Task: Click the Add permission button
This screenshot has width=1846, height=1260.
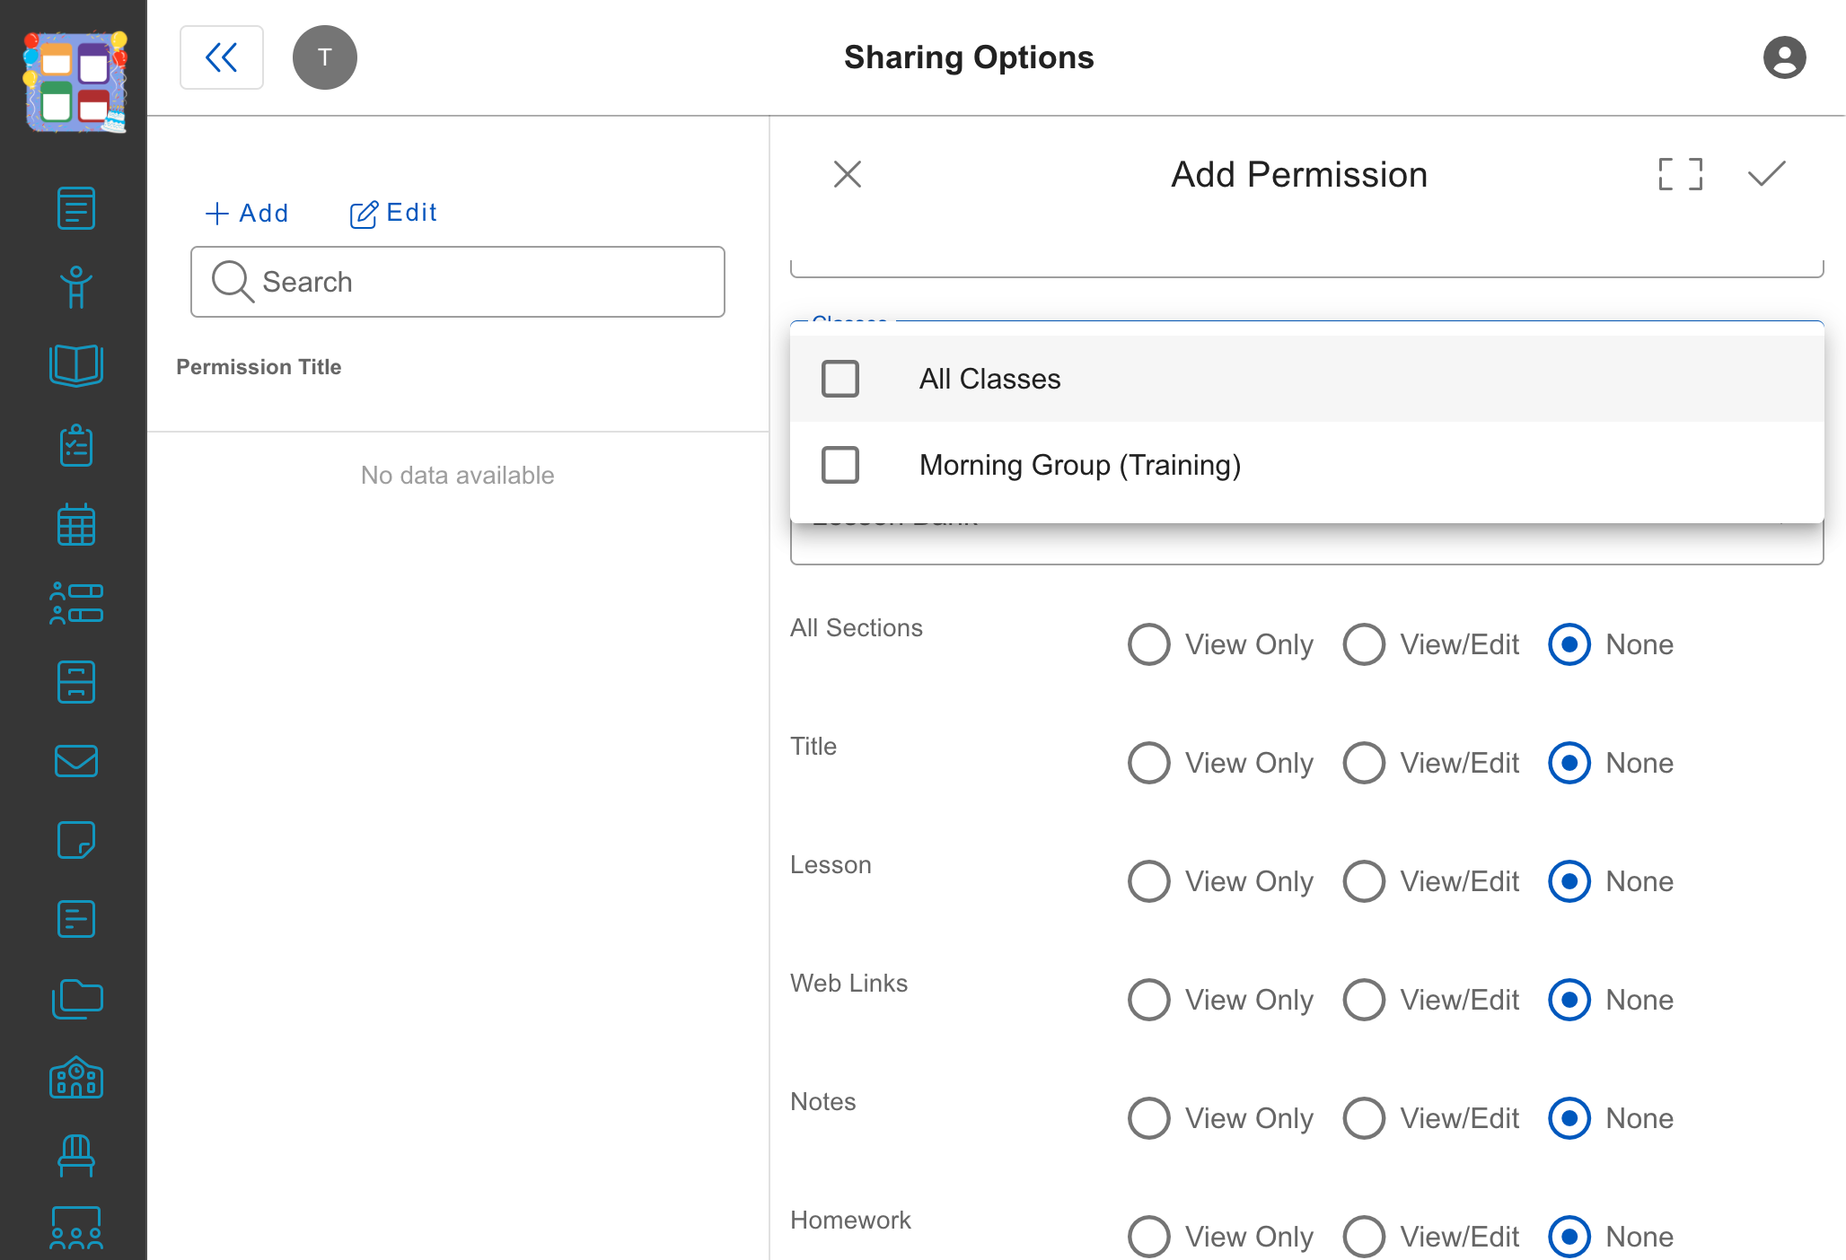Action: click(x=247, y=213)
